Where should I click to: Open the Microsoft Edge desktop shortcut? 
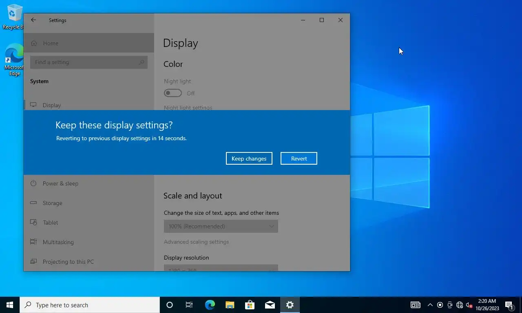coord(13,60)
